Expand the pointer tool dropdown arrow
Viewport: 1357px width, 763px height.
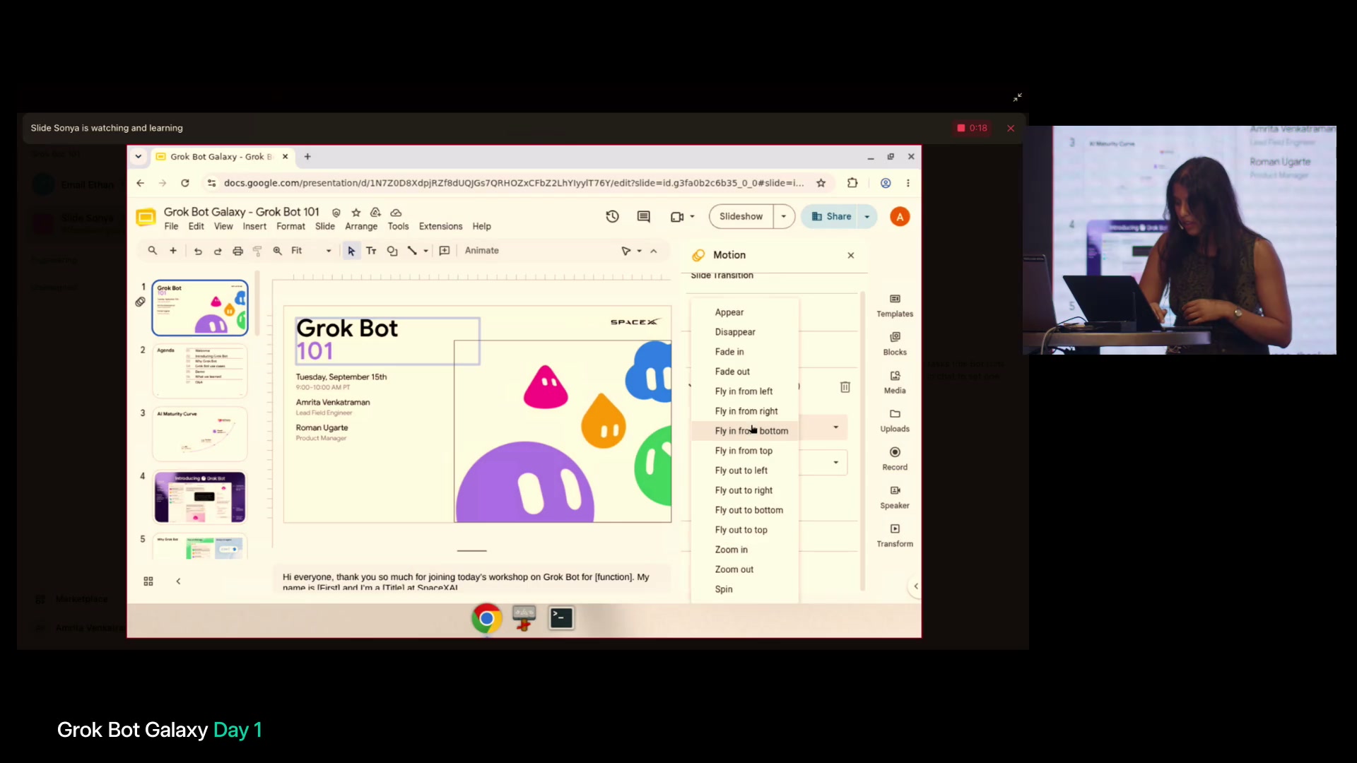pos(640,251)
